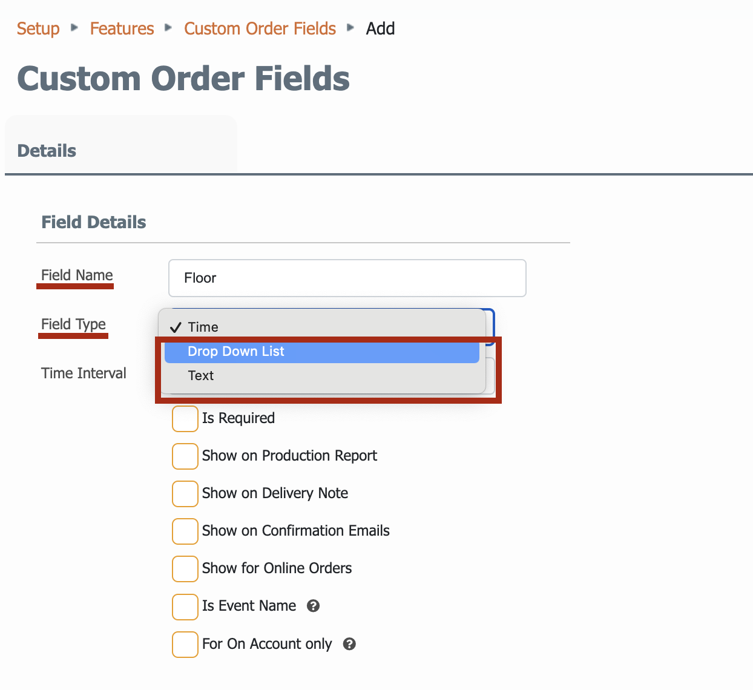Choose Drop Down List field type option
This screenshot has width=753, height=690.
(x=322, y=352)
